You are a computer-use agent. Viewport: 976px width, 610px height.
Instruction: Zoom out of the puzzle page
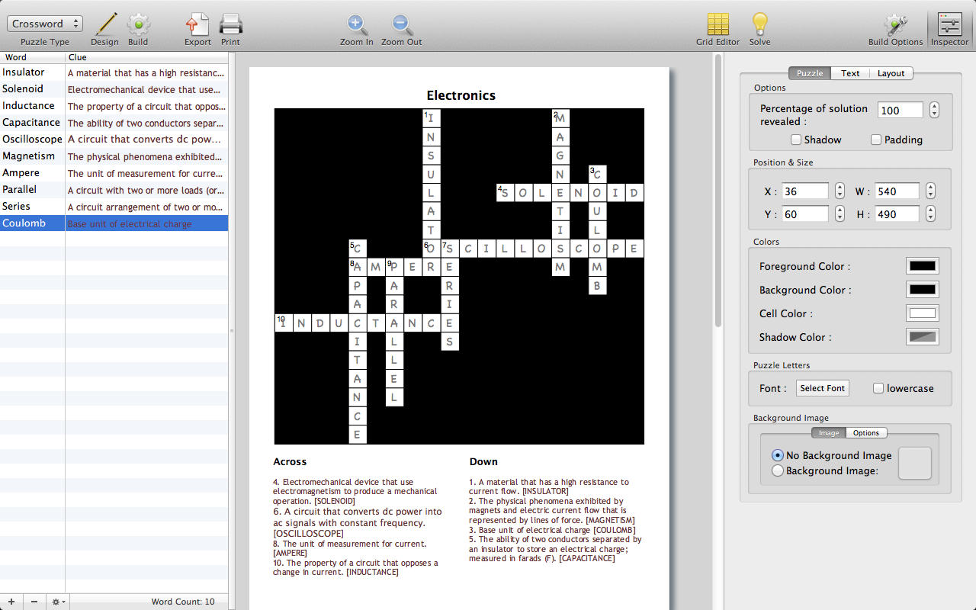(x=402, y=24)
